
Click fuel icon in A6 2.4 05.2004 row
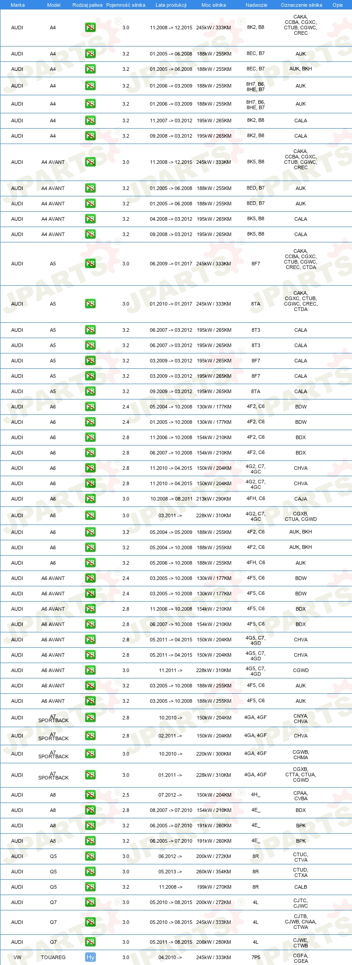(90, 407)
